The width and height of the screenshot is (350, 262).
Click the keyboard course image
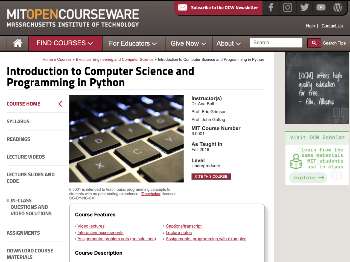(x=126, y=139)
